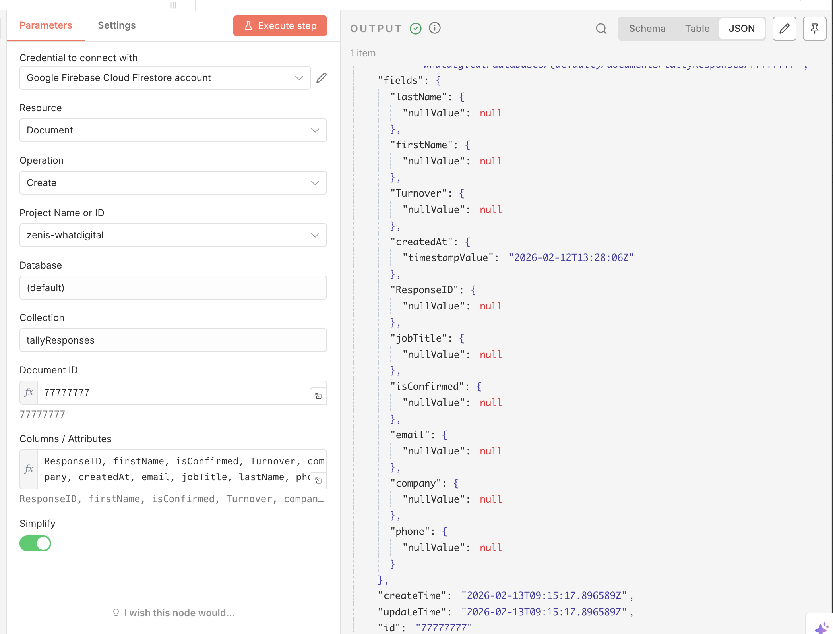The width and height of the screenshot is (833, 634).
Task: Click the output search magnifier icon
Action: point(601,29)
